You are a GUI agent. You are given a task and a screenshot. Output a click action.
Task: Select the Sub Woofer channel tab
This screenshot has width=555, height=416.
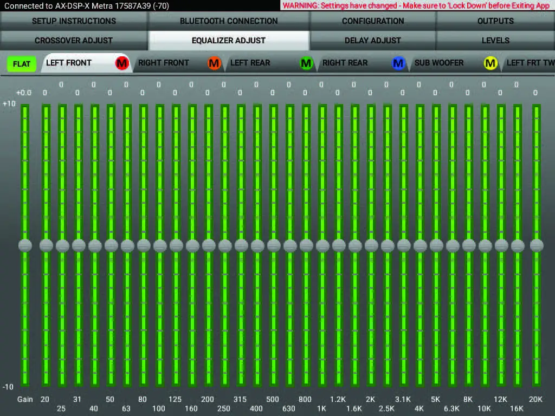point(455,63)
